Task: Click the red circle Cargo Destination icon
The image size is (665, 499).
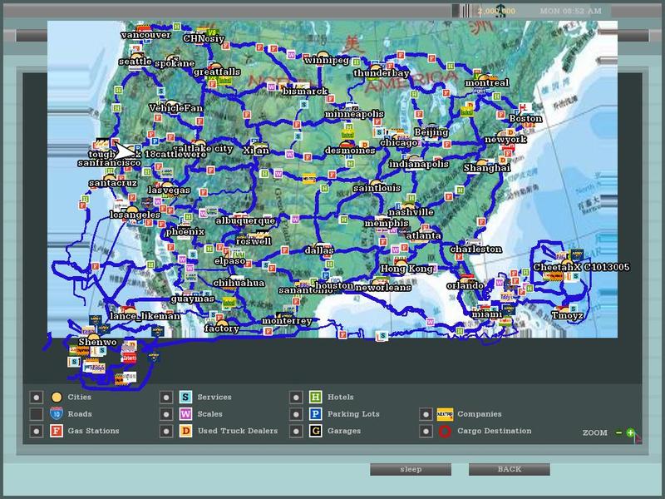Action: coord(446,432)
